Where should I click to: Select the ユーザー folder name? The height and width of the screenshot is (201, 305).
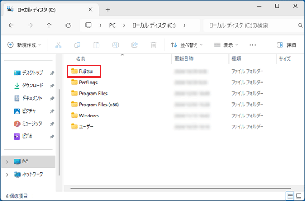point(86,127)
